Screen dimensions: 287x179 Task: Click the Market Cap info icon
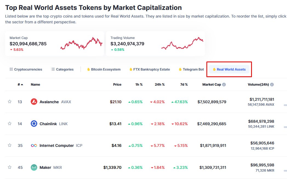(224, 85)
